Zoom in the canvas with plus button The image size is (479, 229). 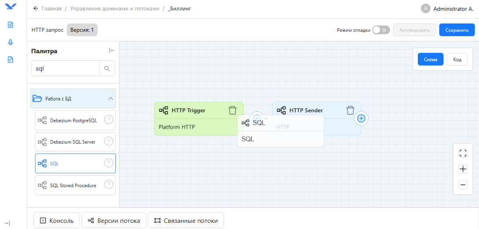pyautogui.click(x=463, y=169)
